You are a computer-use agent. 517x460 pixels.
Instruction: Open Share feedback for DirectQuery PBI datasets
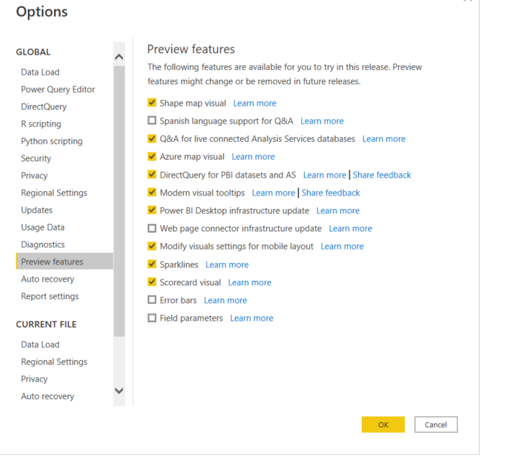pyautogui.click(x=382, y=175)
